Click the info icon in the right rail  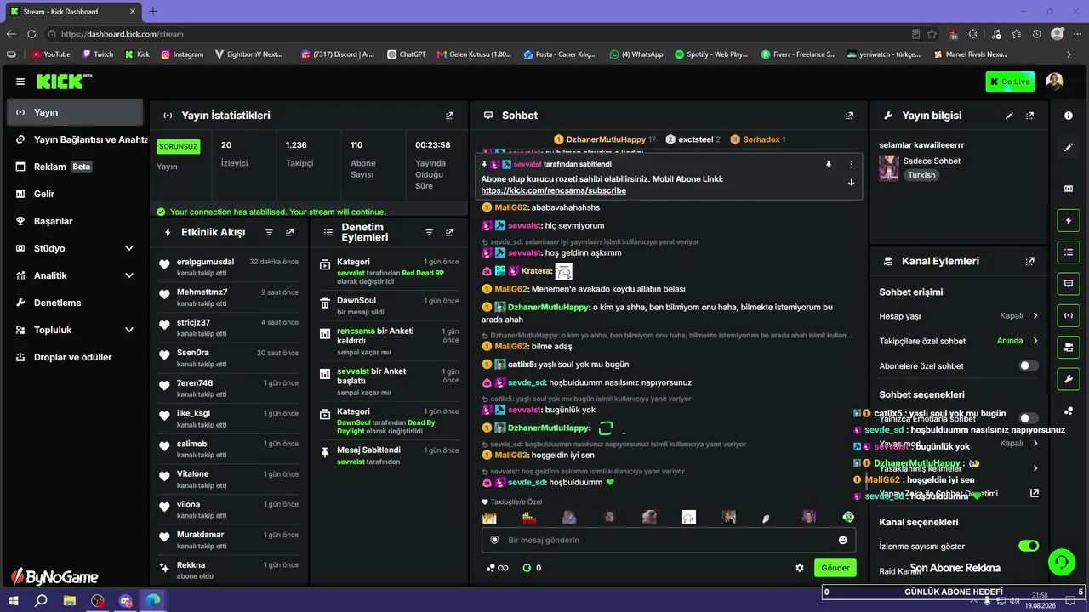tap(1069, 116)
